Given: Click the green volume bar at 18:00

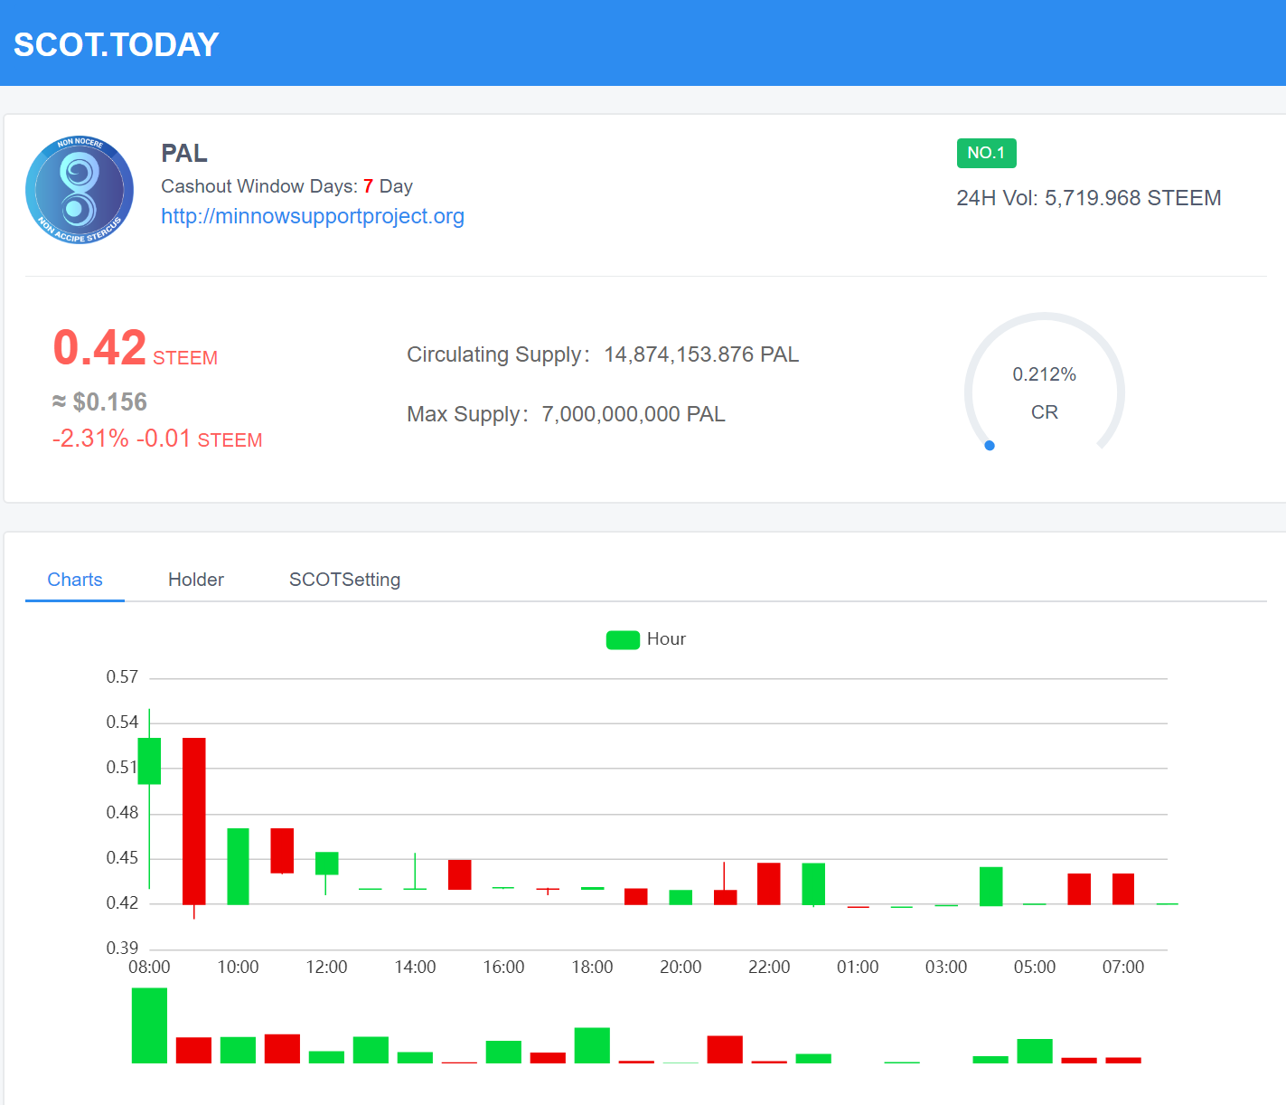Looking at the screenshot, I should pyautogui.click(x=592, y=1045).
